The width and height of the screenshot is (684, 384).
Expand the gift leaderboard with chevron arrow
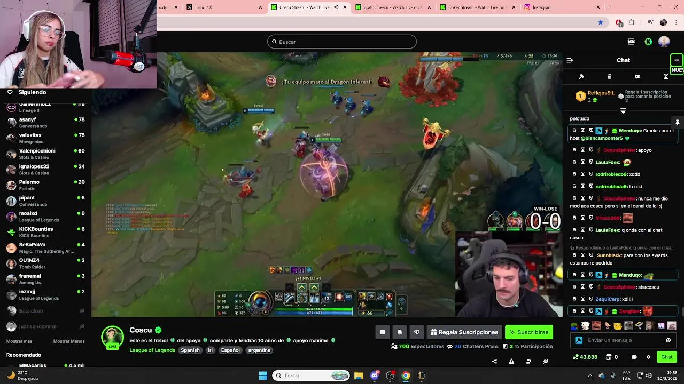(623, 110)
